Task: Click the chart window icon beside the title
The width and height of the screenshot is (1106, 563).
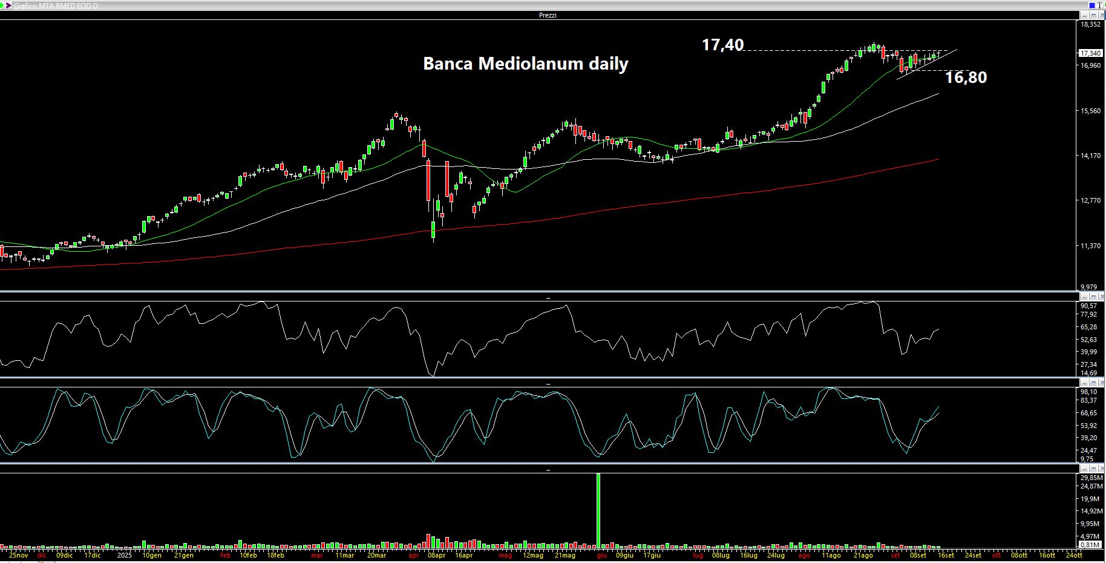Action: click(x=8, y=5)
